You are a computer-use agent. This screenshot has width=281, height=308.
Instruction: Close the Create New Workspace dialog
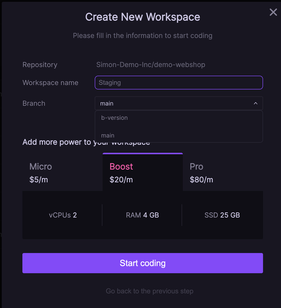pos(273,12)
